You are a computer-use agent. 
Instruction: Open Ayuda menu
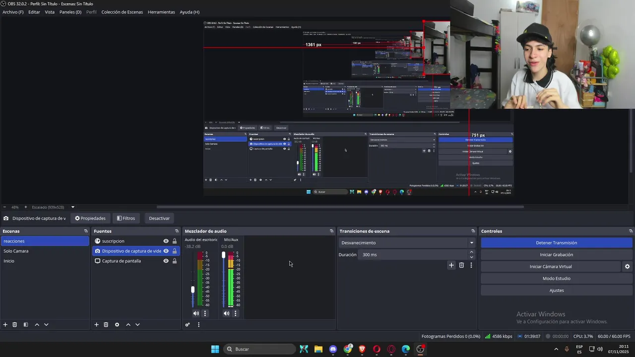(x=190, y=12)
